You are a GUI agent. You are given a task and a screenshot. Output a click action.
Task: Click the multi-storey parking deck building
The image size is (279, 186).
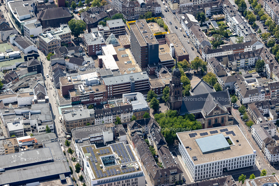tap(126, 84)
